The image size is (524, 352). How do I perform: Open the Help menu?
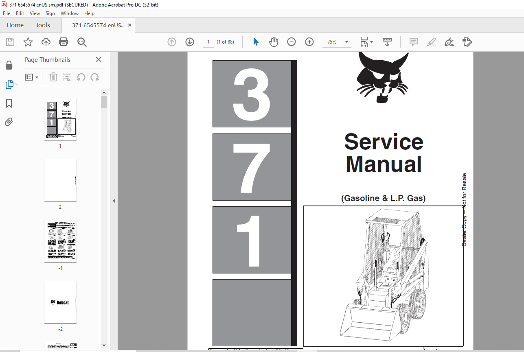(89, 13)
